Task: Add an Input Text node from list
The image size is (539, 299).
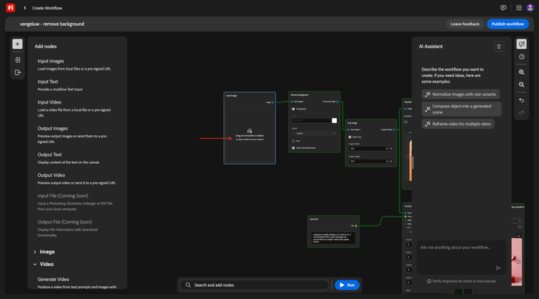Action: (60, 86)
